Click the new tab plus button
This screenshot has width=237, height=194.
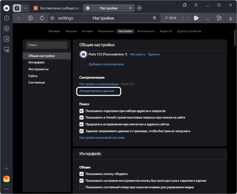click(x=139, y=8)
